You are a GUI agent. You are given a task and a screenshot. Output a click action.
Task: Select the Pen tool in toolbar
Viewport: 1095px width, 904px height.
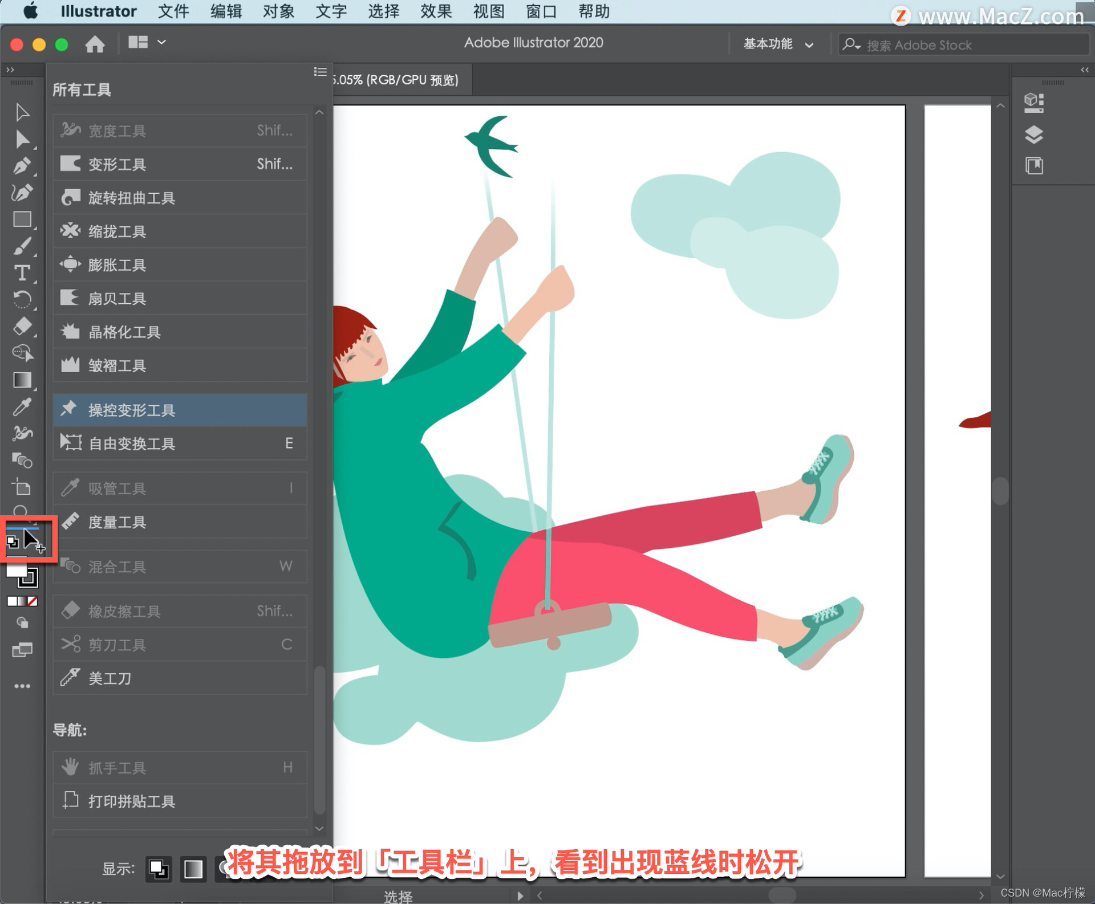coord(22,166)
